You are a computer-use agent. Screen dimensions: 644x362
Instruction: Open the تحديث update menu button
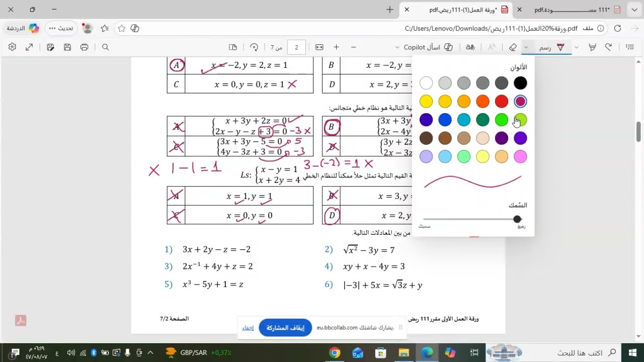click(x=61, y=28)
